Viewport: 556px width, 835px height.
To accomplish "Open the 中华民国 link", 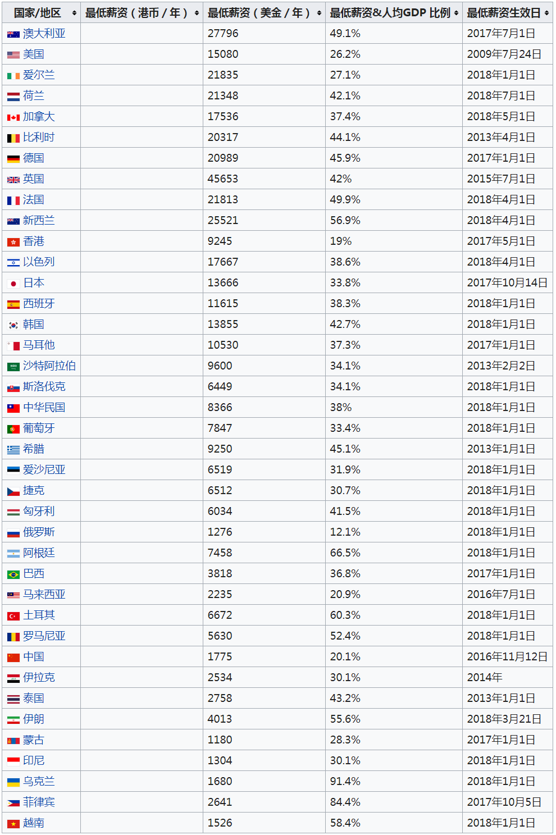I will tap(44, 407).
